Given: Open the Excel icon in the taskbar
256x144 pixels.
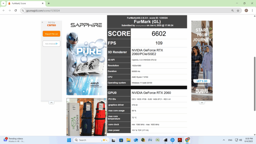Looking at the screenshot, I should coord(158,140).
